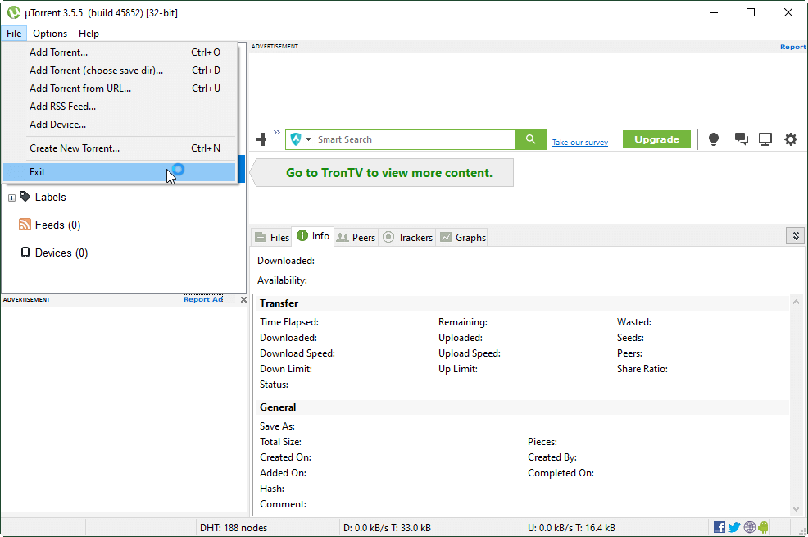Open the search provider shield dropdown
Viewport: 808px width, 537px height.
tap(301, 139)
